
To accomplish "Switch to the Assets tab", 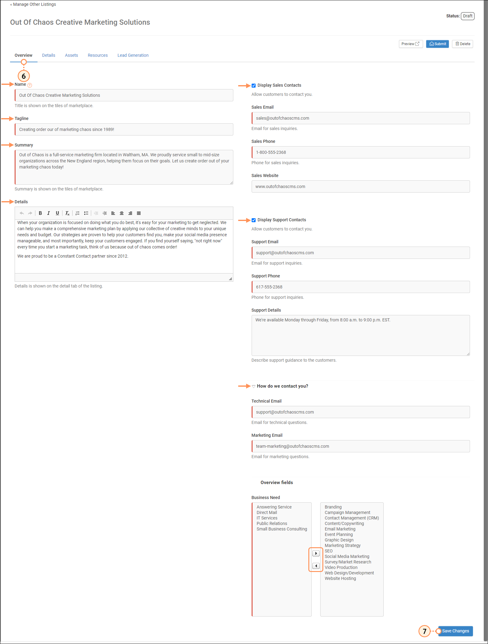I will [71, 55].
